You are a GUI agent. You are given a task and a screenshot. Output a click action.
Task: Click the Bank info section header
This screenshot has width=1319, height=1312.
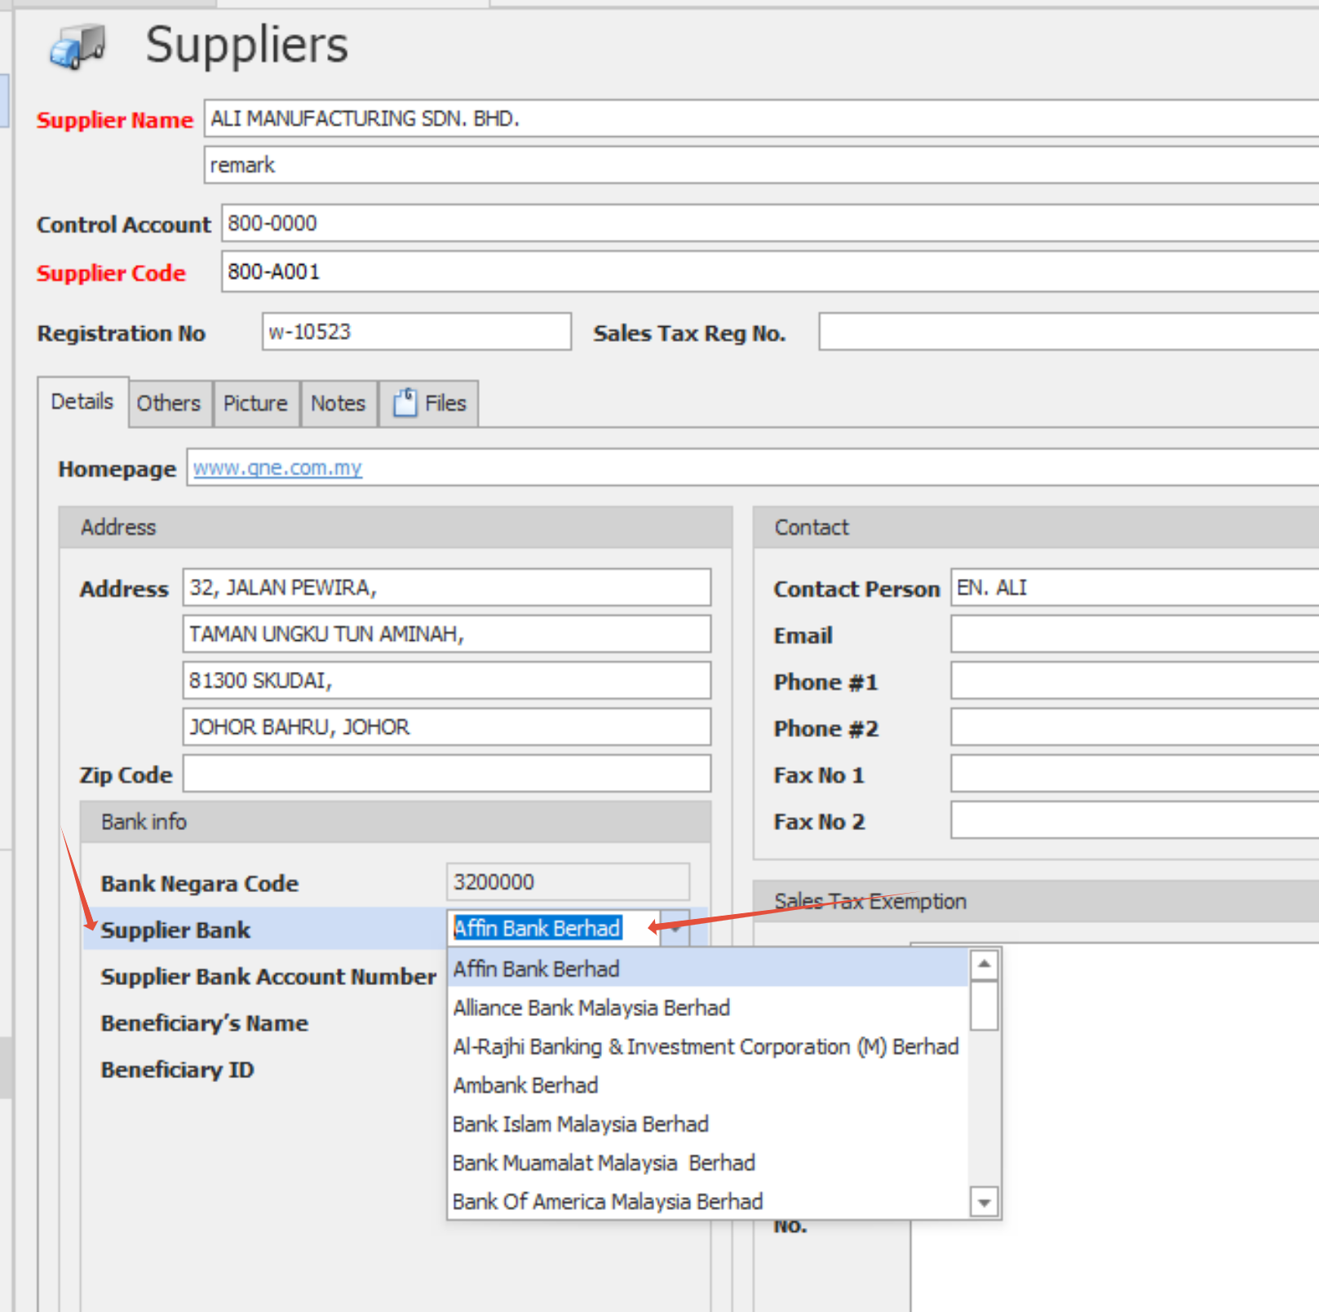[396, 822]
